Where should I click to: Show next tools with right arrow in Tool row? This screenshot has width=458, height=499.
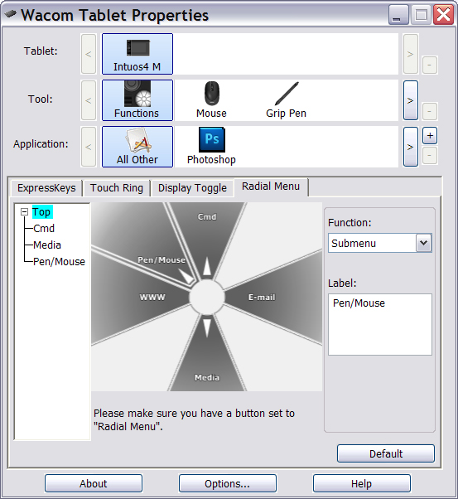tap(411, 100)
